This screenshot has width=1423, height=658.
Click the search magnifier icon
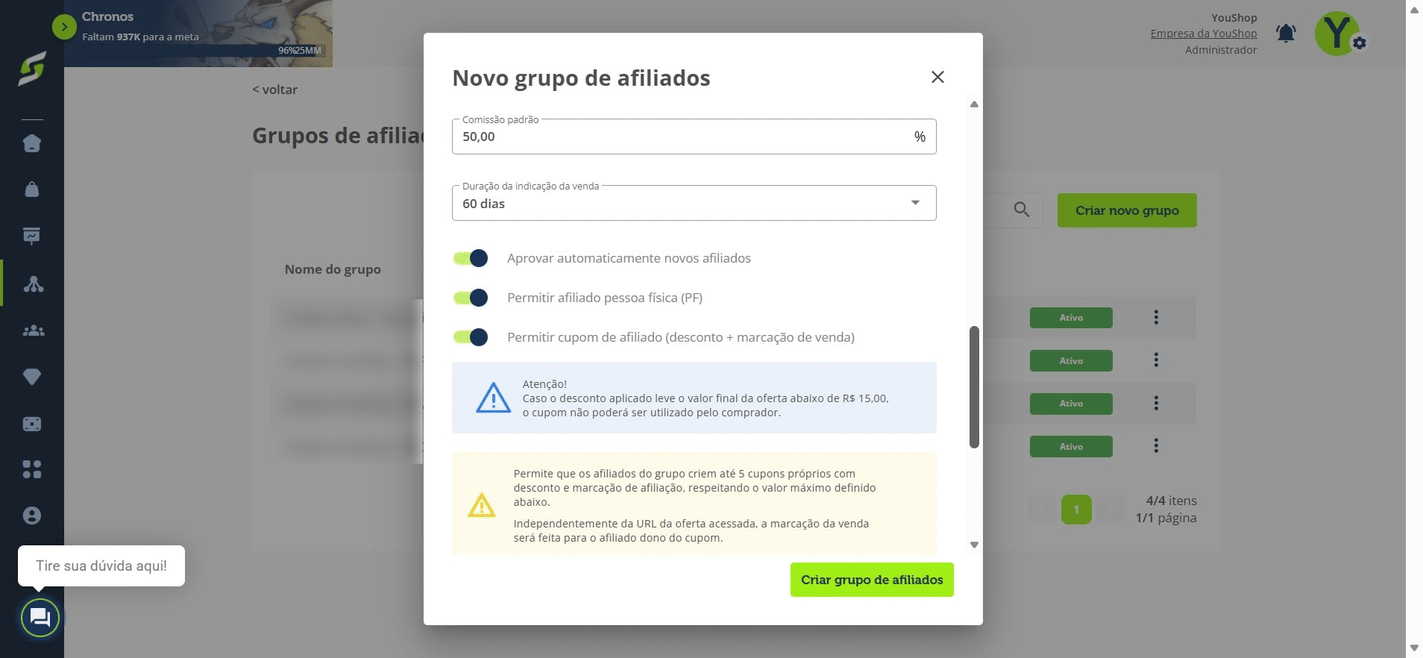[1022, 210]
